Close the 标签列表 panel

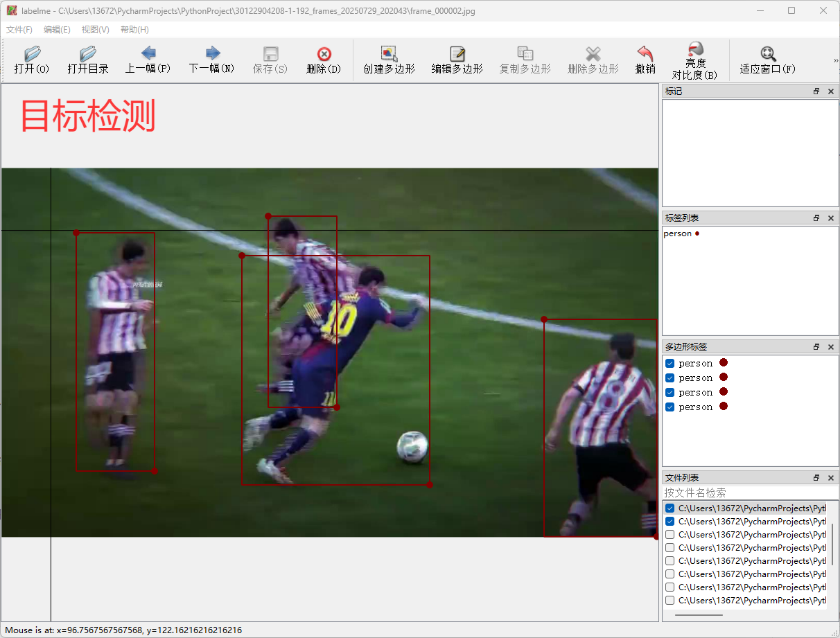[x=831, y=218]
